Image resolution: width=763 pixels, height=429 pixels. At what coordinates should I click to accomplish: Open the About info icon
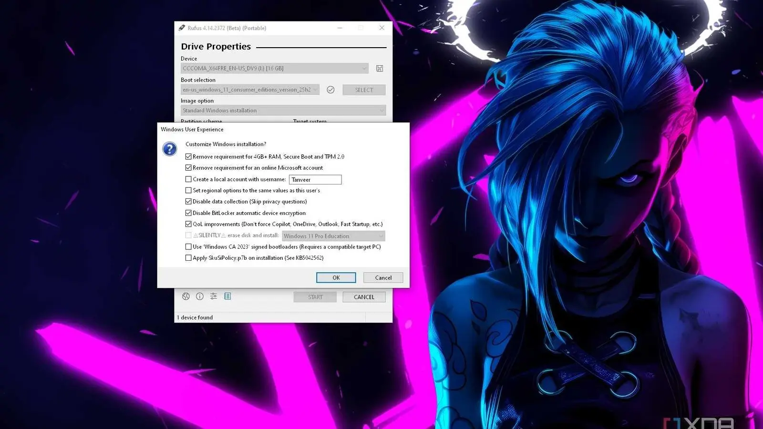200,296
